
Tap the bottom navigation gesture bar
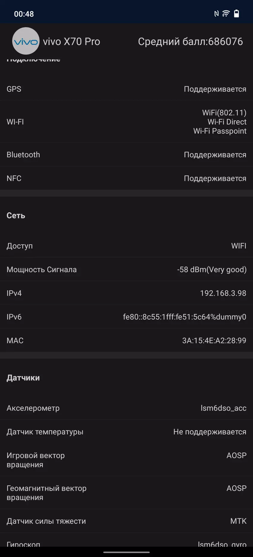point(127,552)
